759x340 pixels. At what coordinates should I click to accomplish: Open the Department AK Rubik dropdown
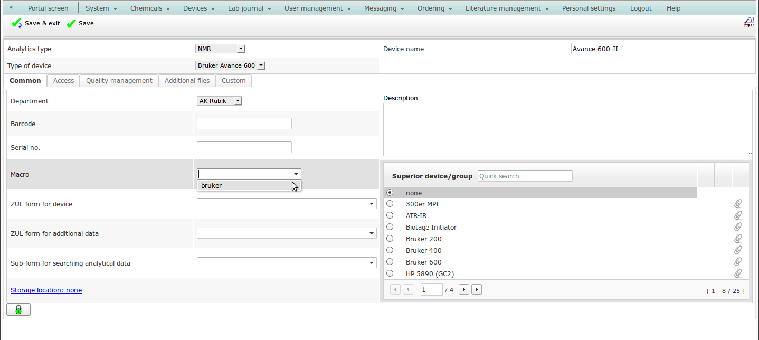click(219, 101)
